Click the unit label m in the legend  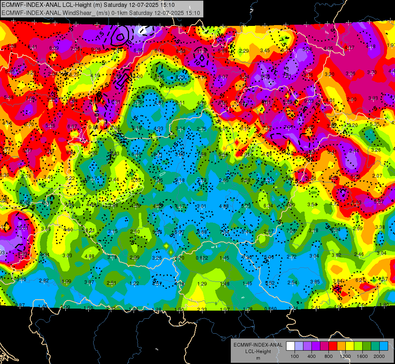258,358
